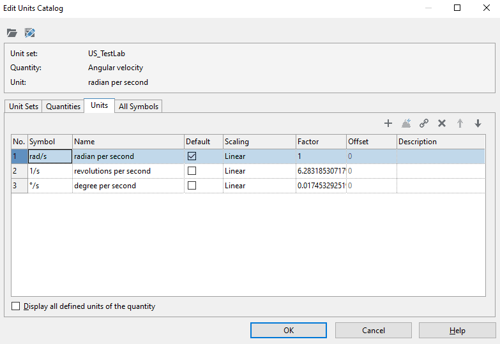Image resolution: width=500 pixels, height=344 pixels.
Task: Delete selected unit with X icon
Action: pos(441,123)
